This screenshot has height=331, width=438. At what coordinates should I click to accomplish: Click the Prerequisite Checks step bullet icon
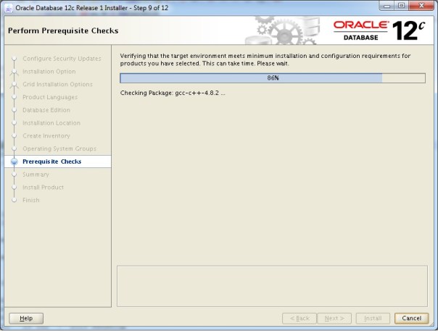coord(14,162)
